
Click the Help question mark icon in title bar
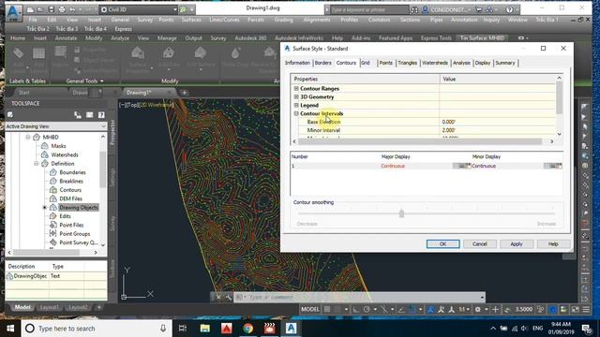(509, 9)
